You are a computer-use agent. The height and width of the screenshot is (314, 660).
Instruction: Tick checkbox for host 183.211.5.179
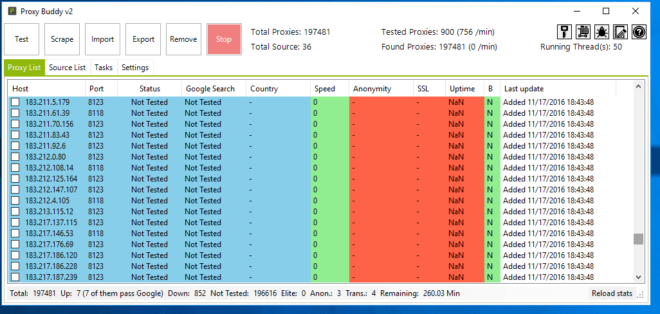click(x=15, y=102)
